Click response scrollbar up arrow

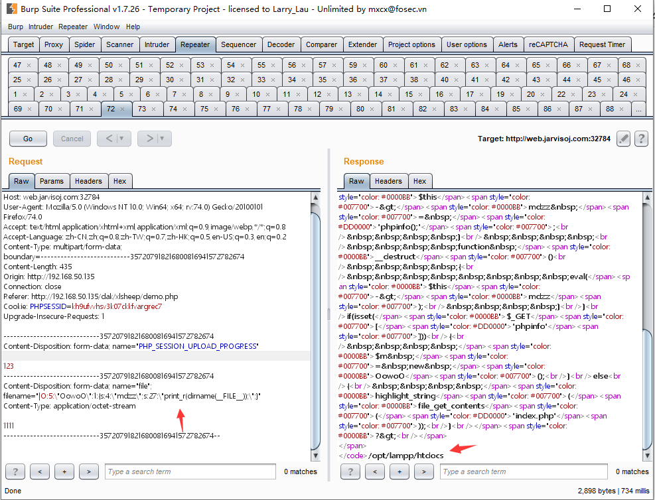click(647, 197)
